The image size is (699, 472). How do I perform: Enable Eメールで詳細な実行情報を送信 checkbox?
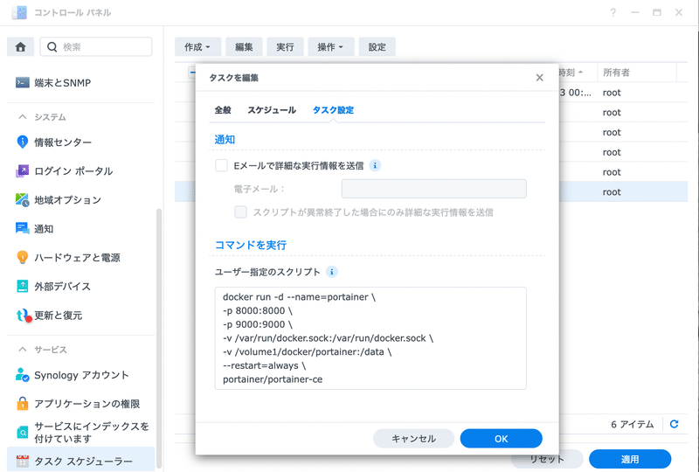(x=222, y=165)
